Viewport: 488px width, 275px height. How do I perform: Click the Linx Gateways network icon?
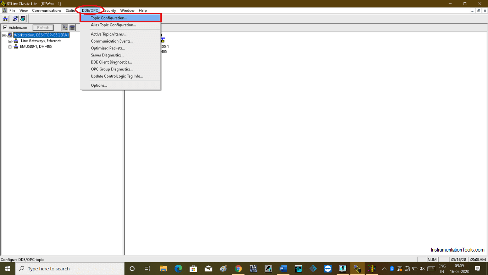pos(16,41)
